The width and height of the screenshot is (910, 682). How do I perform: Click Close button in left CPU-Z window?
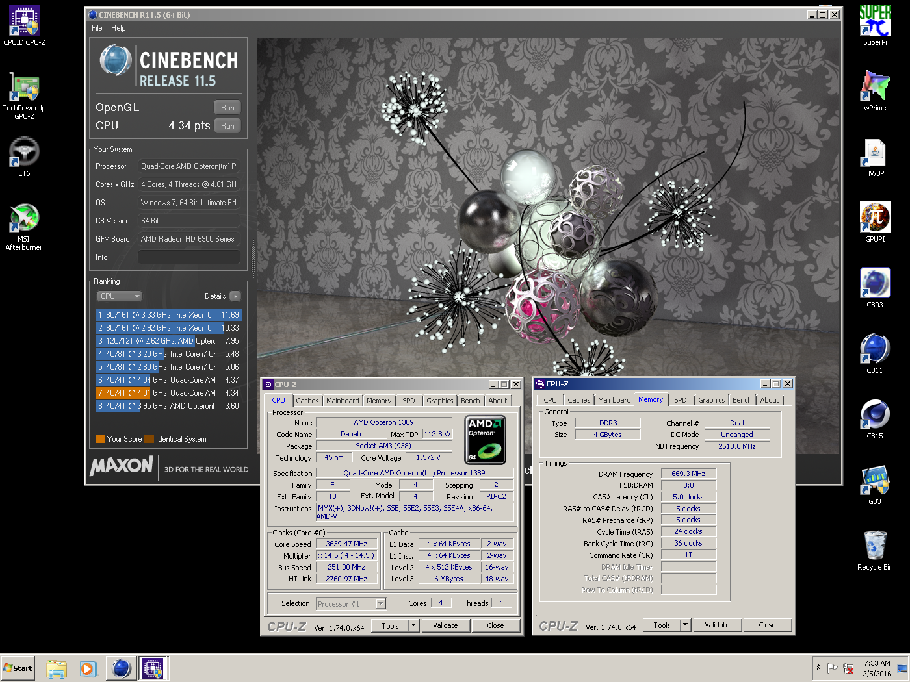pyautogui.click(x=495, y=626)
